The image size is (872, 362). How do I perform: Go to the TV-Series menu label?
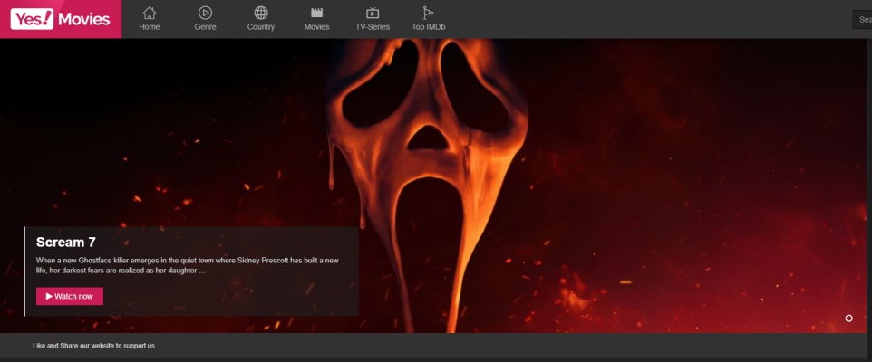pos(373,27)
